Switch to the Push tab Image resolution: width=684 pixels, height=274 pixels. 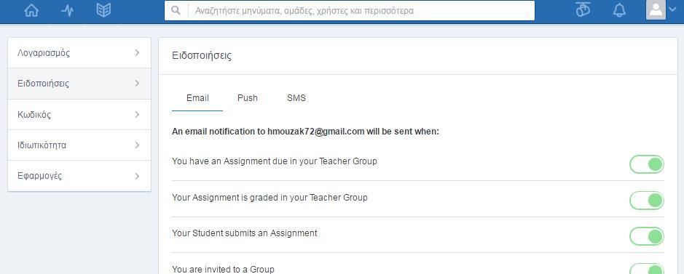[248, 98]
